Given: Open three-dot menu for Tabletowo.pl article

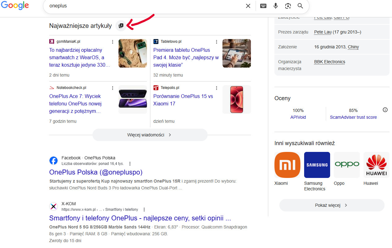Looking at the screenshot, I should [217, 42].
